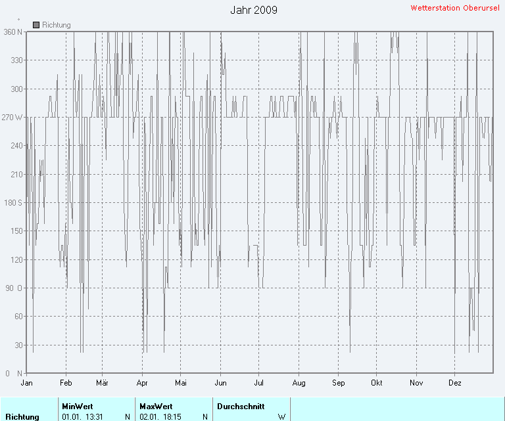Click the 'MaxWert' column header
This screenshot has width=505, height=421.
(x=156, y=407)
